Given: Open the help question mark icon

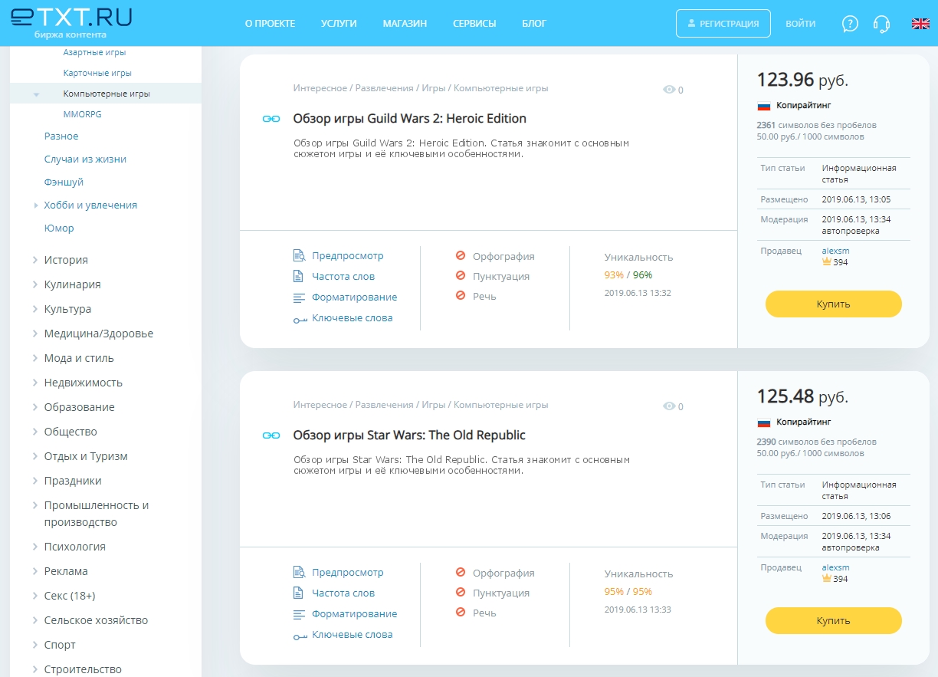Looking at the screenshot, I should click(850, 24).
